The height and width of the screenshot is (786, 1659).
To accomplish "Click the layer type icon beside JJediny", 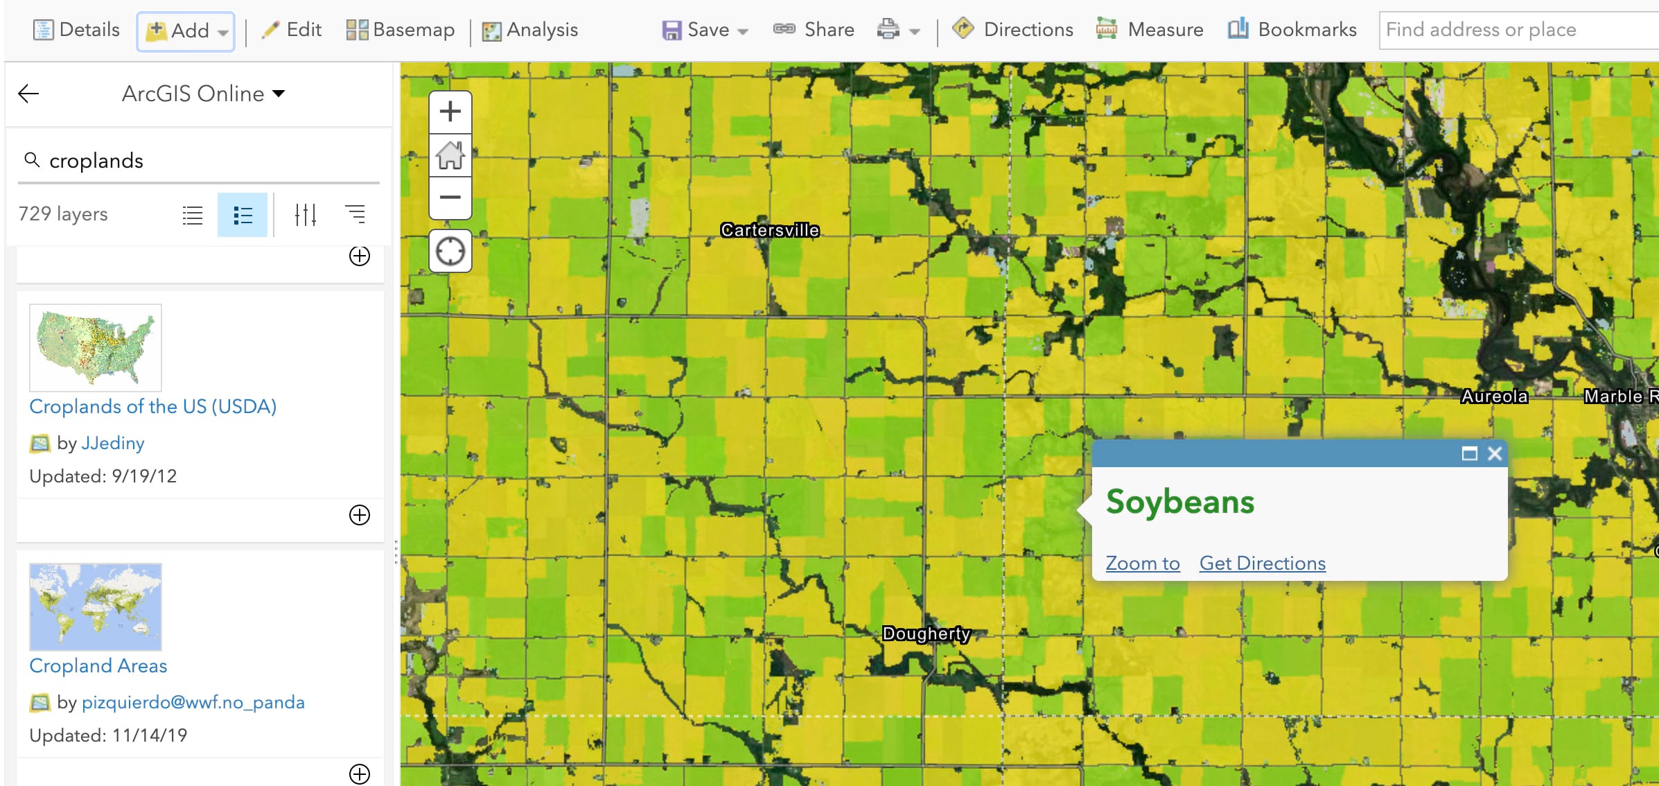I will tap(40, 443).
